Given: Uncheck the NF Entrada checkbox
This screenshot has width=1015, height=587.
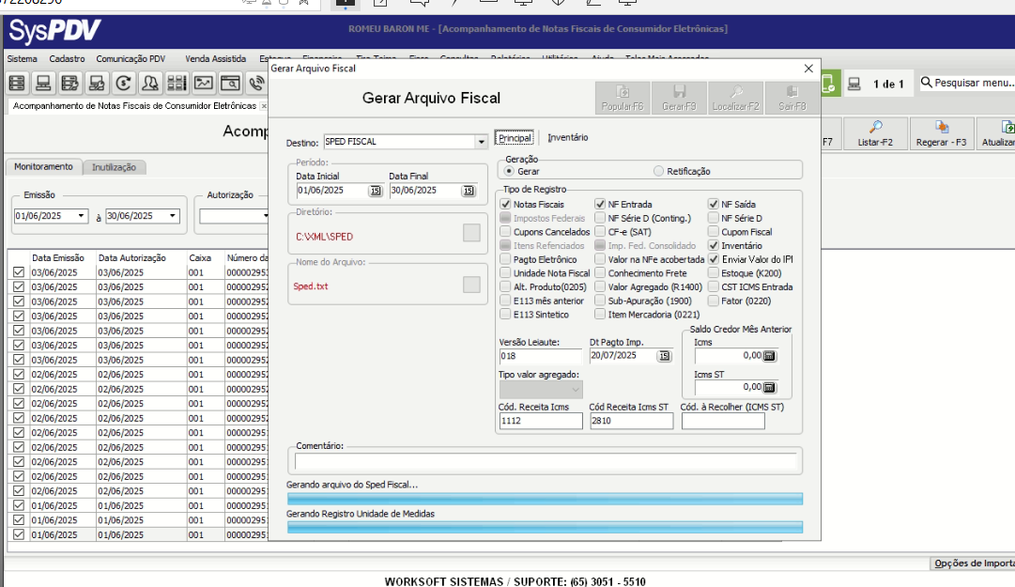Looking at the screenshot, I should click(x=600, y=204).
